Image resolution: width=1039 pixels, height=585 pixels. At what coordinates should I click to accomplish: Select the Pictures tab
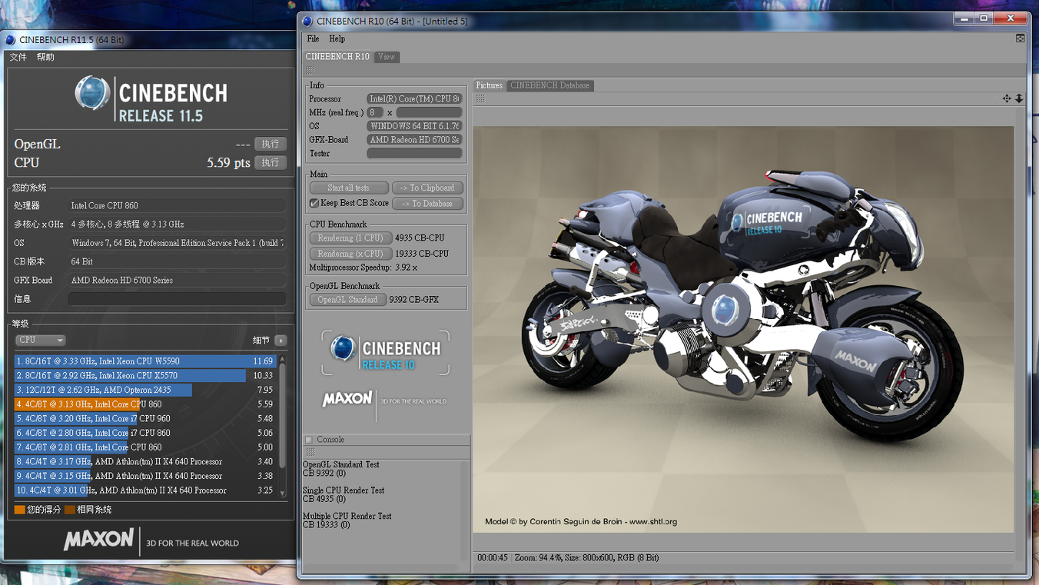tap(489, 85)
